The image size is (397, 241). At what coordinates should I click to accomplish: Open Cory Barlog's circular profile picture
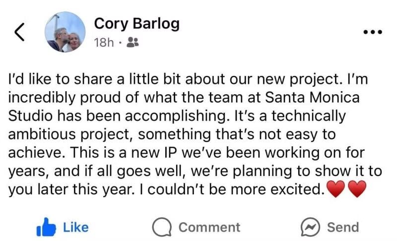coord(65,32)
